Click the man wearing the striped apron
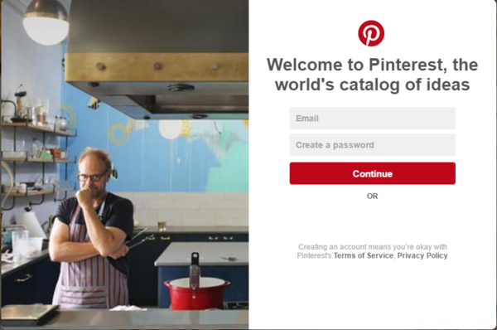 [91, 229]
